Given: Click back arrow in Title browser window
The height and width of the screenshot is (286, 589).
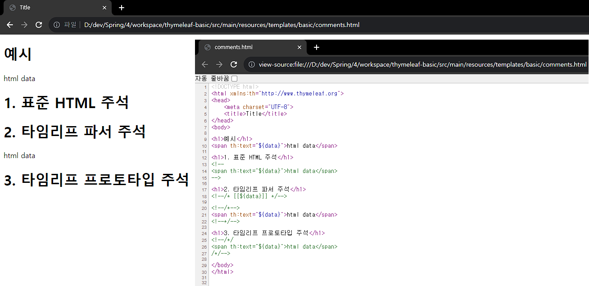Looking at the screenshot, I should [x=10, y=25].
